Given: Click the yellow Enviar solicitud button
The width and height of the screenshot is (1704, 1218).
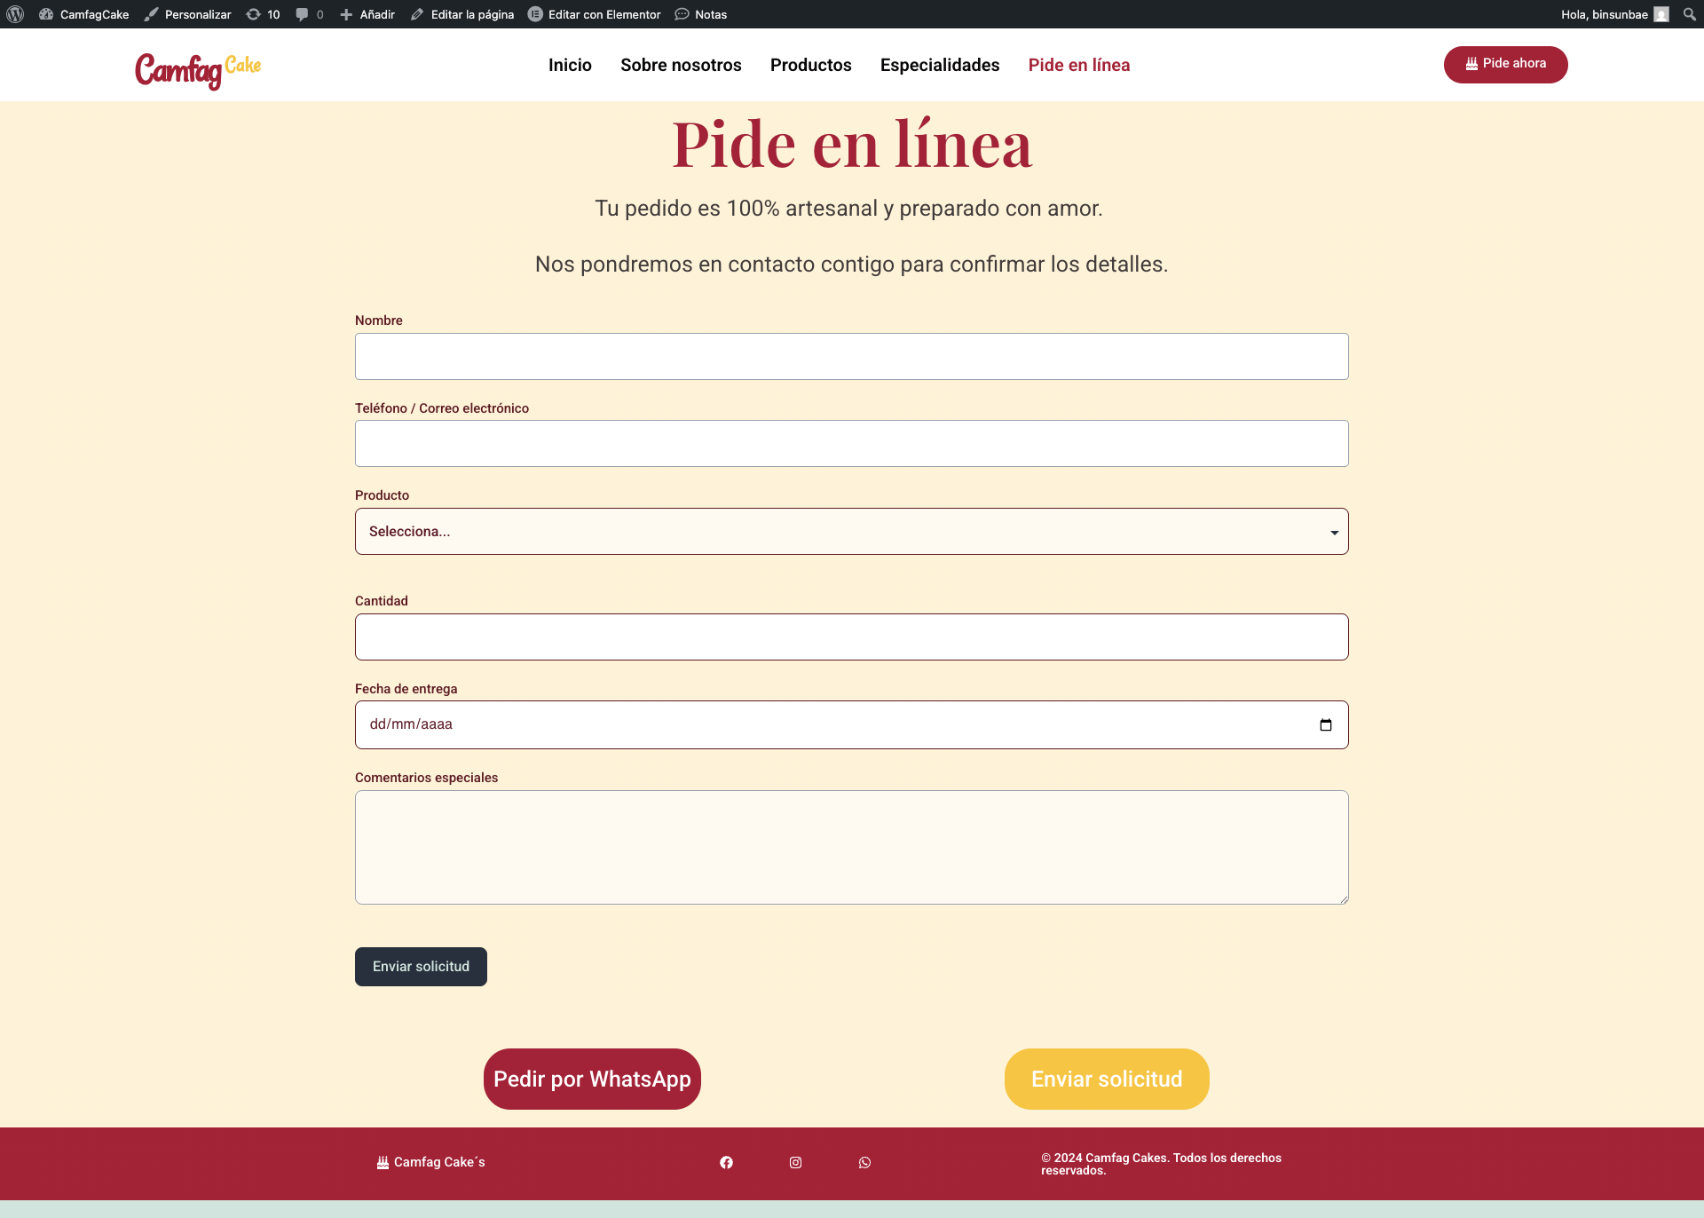Looking at the screenshot, I should [1106, 1079].
